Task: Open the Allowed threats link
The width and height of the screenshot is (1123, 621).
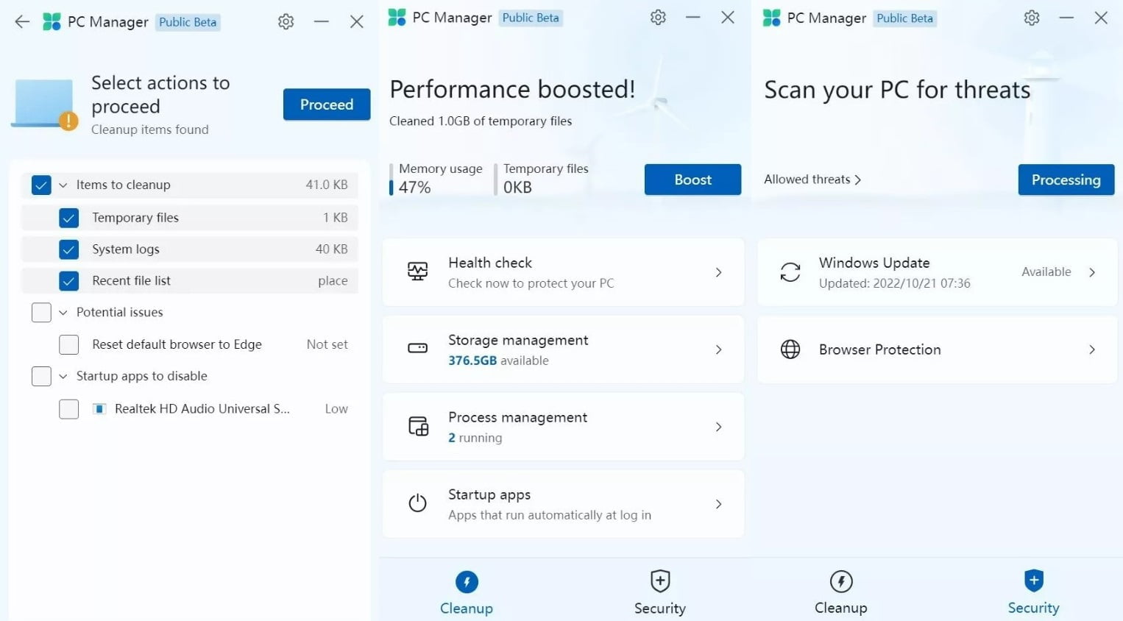Action: click(812, 180)
